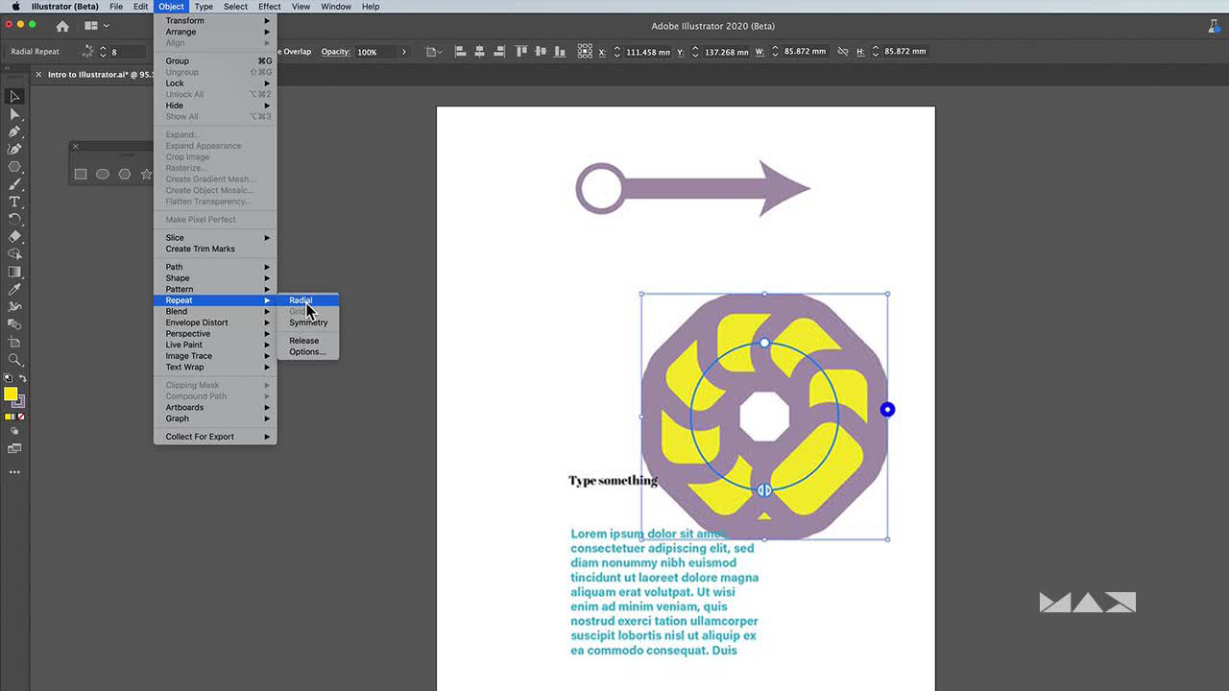Pick the Eyedropper tool
This screenshot has height=691, width=1229.
pyautogui.click(x=14, y=289)
